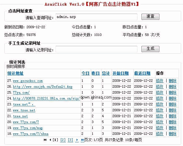Sort by 最近日期 column header

tap(142, 73)
